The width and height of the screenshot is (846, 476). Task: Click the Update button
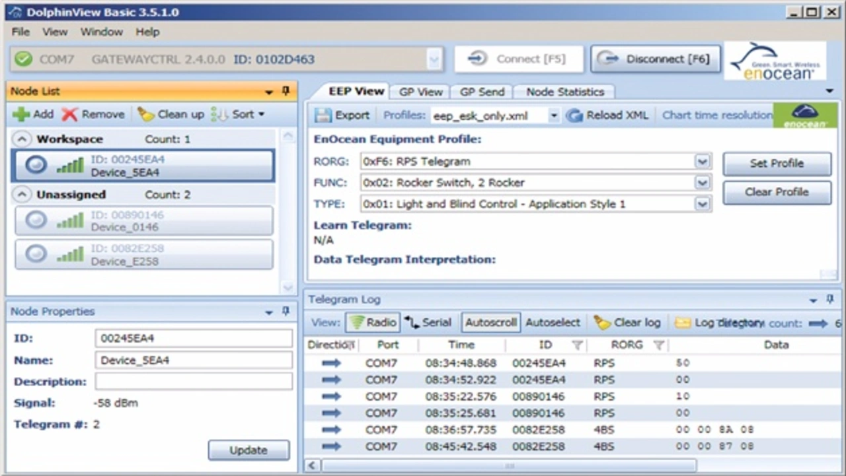point(249,450)
